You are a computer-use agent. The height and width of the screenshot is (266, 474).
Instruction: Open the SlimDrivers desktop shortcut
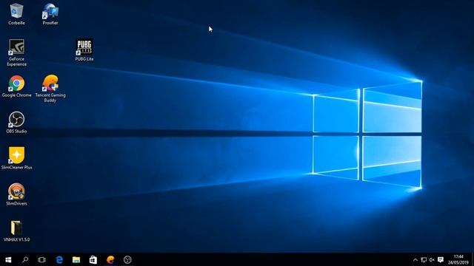tap(16, 195)
